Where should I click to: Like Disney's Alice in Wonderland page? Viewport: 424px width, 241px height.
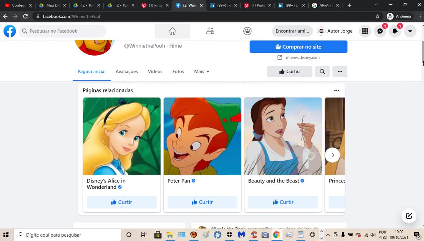122,202
